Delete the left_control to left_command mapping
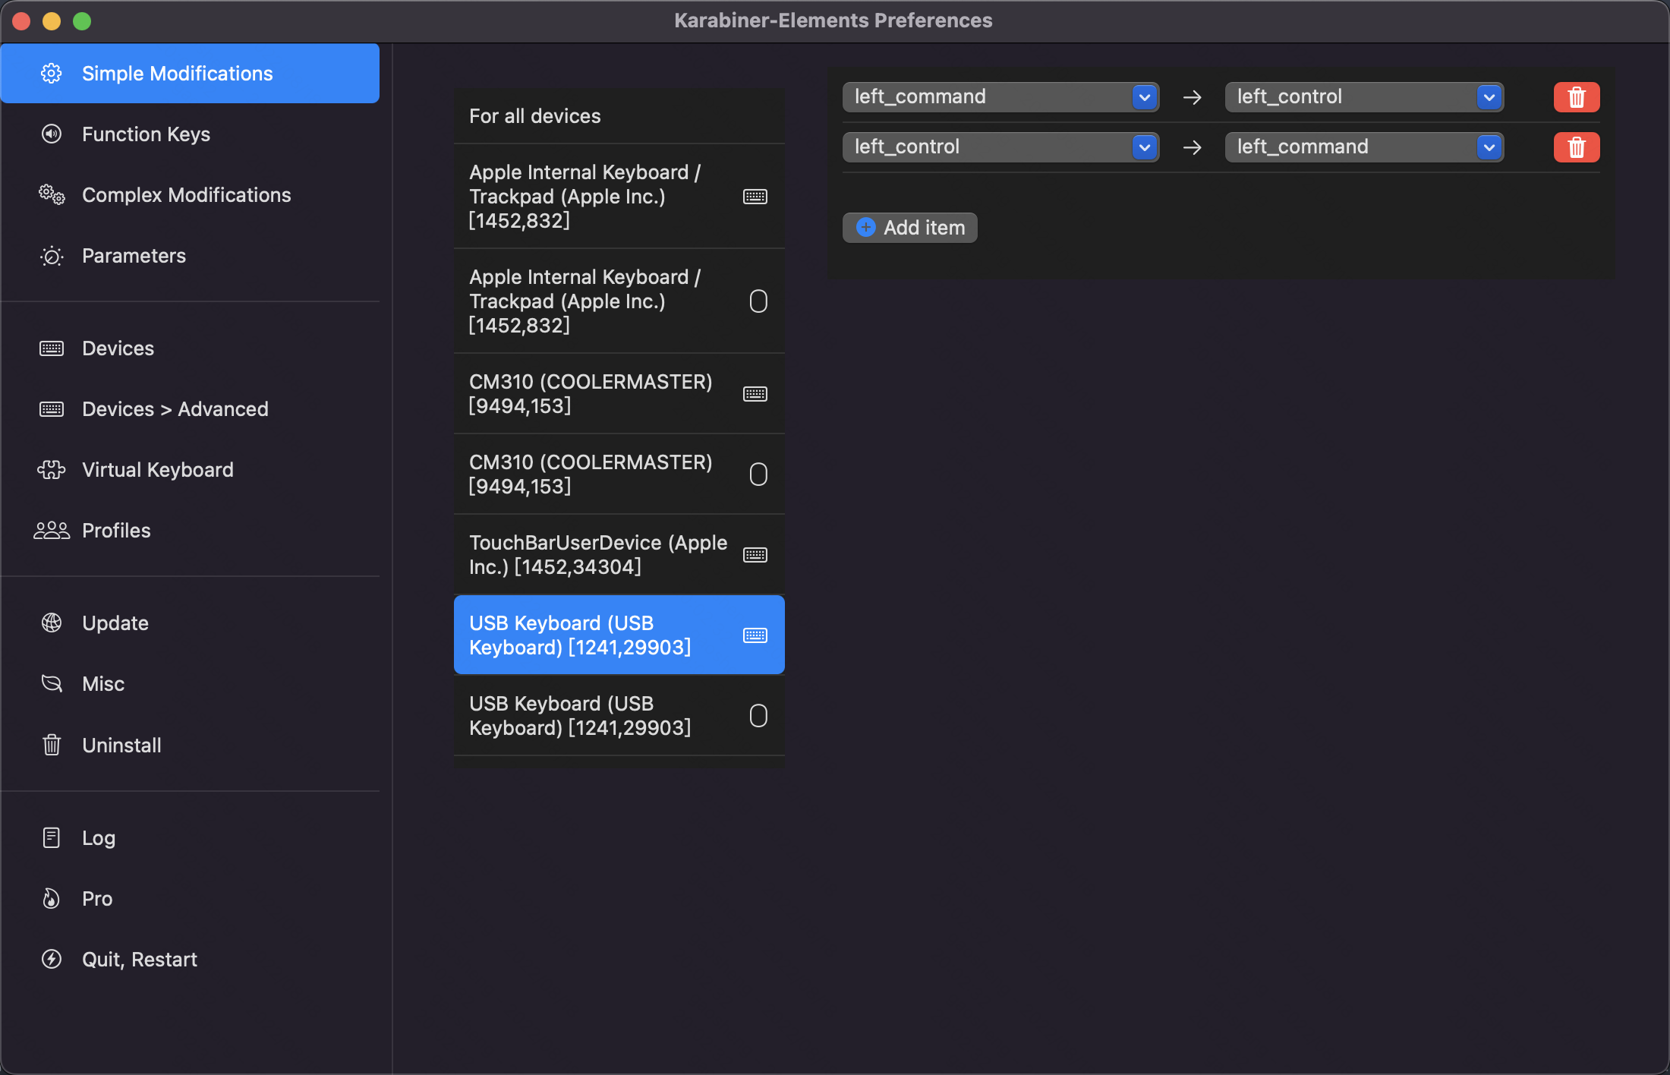 (x=1577, y=147)
